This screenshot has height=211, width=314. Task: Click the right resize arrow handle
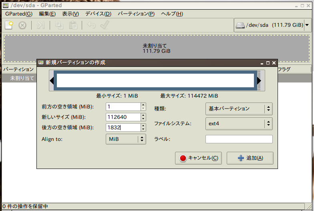tap(259, 80)
